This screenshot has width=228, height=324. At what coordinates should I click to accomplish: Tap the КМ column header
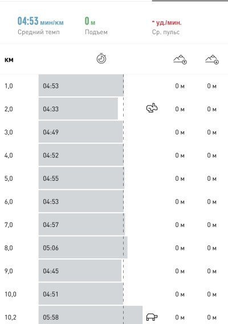pos(9,60)
